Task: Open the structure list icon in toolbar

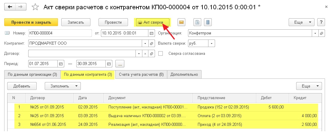Action: 208,22
